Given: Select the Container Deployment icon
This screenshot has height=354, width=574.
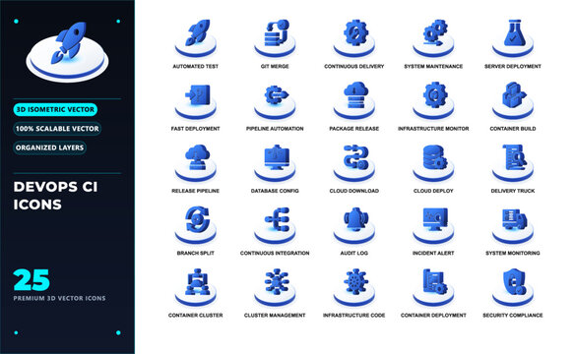Looking at the screenshot, I should point(433,286).
